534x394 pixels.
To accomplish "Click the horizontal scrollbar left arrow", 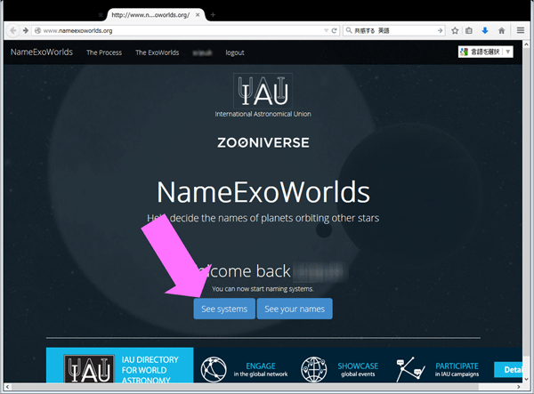I will click(7, 387).
